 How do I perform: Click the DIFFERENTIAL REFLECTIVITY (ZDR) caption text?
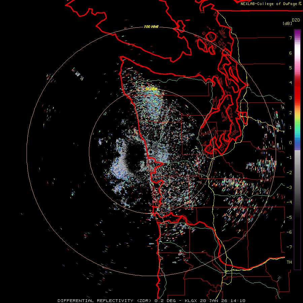click(x=104, y=301)
